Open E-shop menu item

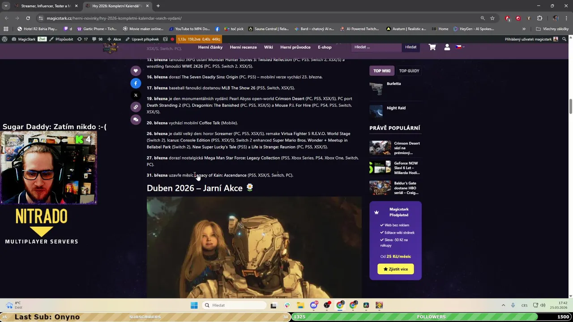click(325, 47)
